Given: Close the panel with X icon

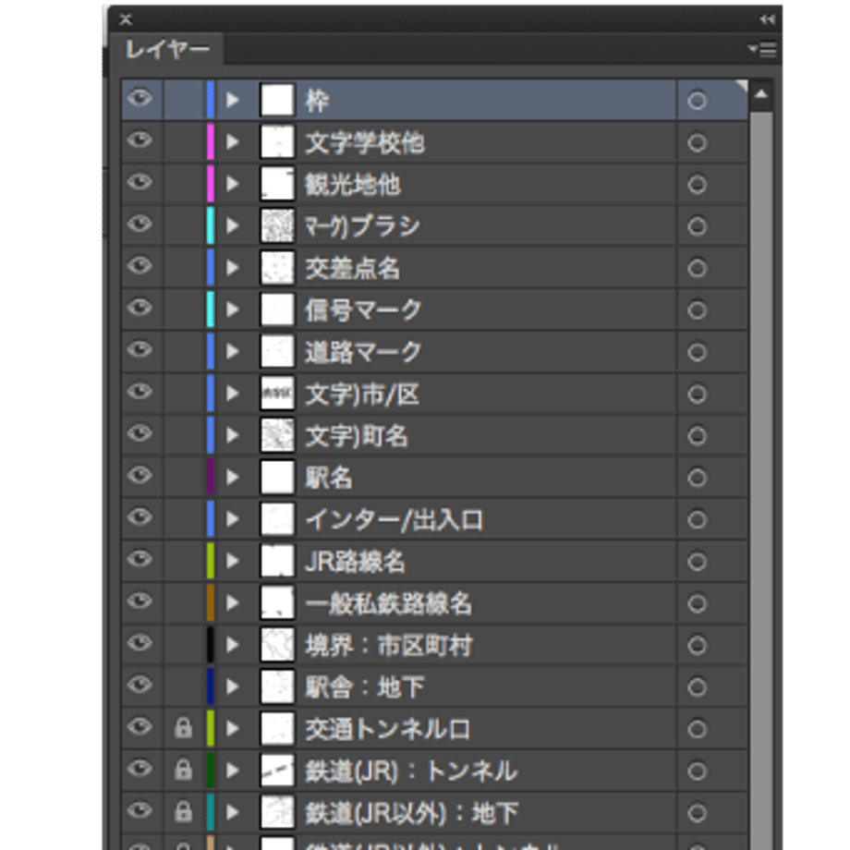Looking at the screenshot, I should click(126, 19).
